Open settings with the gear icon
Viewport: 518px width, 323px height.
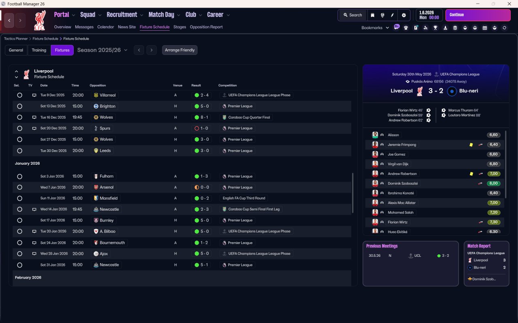coord(403,15)
